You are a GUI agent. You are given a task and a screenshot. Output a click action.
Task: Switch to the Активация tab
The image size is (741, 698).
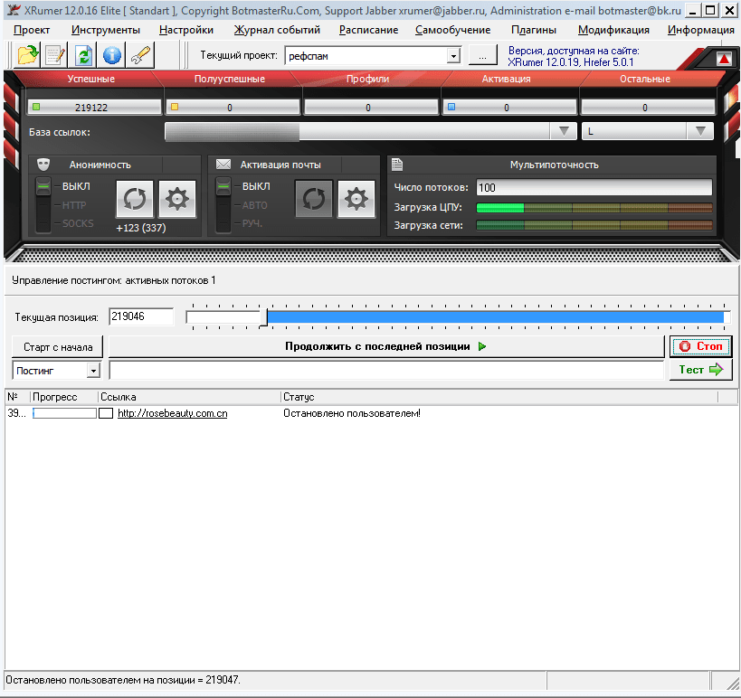(x=506, y=79)
